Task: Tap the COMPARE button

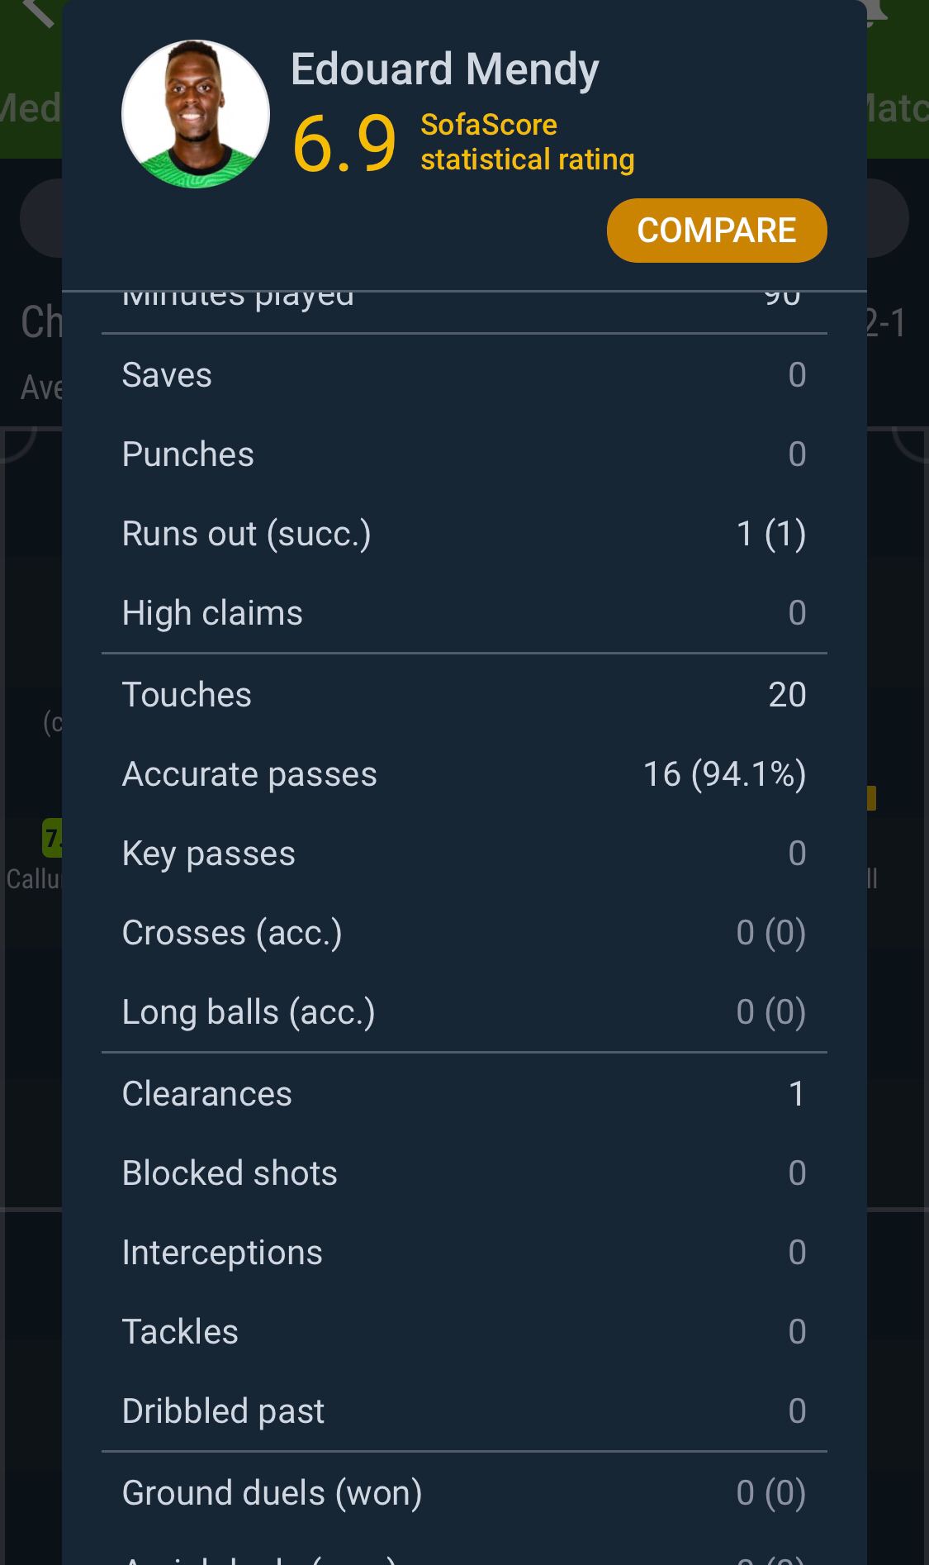Action: pos(717,231)
